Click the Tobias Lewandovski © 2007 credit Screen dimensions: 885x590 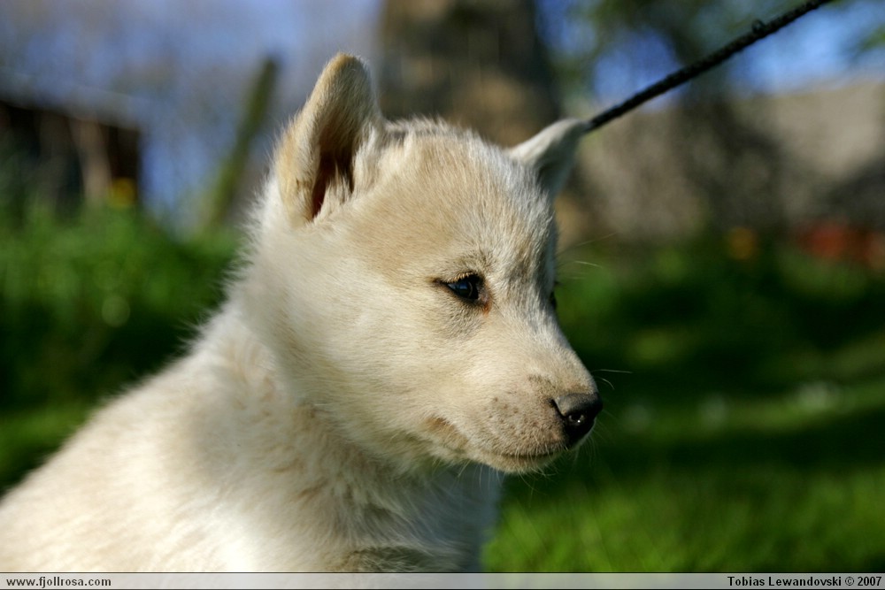click(x=804, y=581)
